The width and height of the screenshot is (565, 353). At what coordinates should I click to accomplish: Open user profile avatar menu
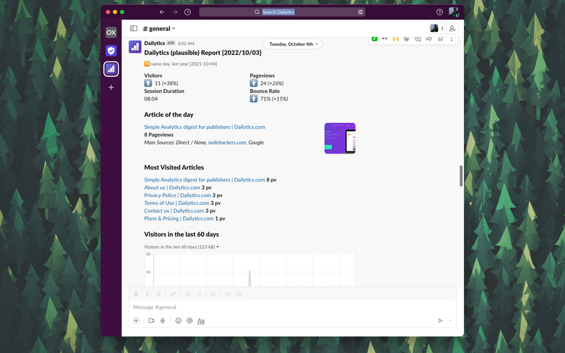point(453,12)
